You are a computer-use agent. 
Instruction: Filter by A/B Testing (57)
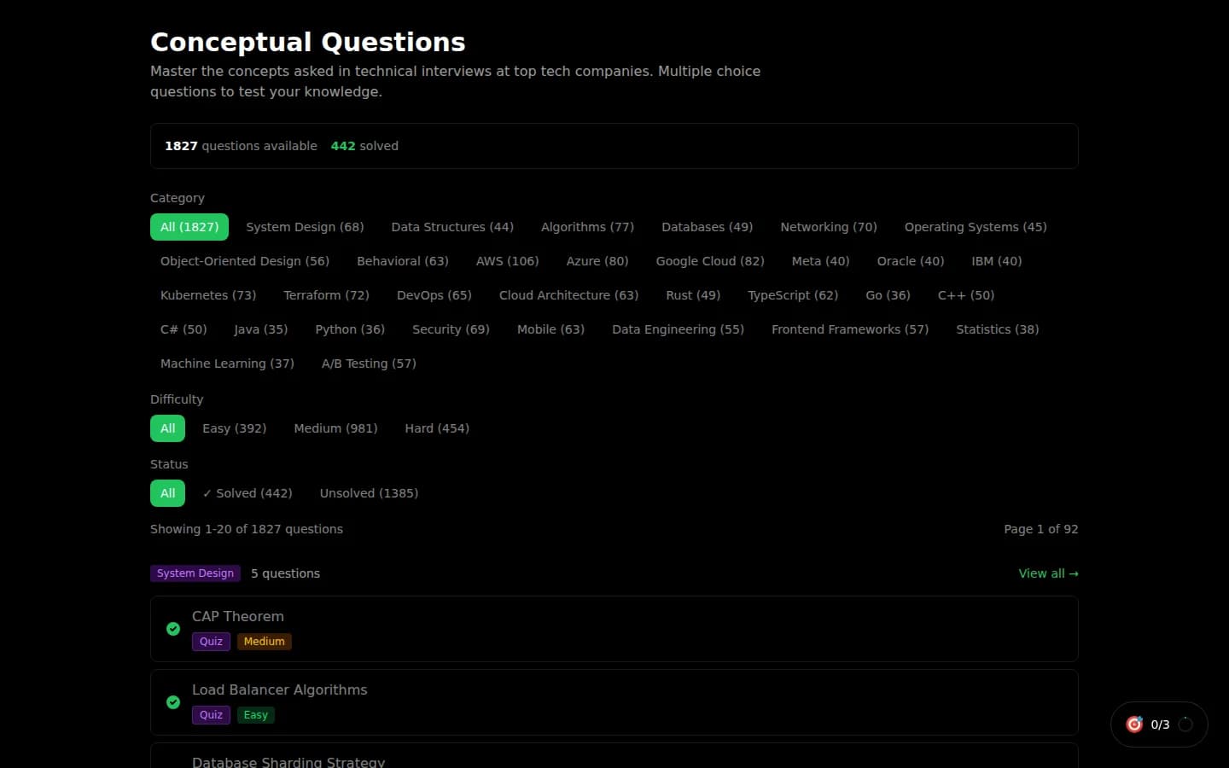click(x=369, y=364)
